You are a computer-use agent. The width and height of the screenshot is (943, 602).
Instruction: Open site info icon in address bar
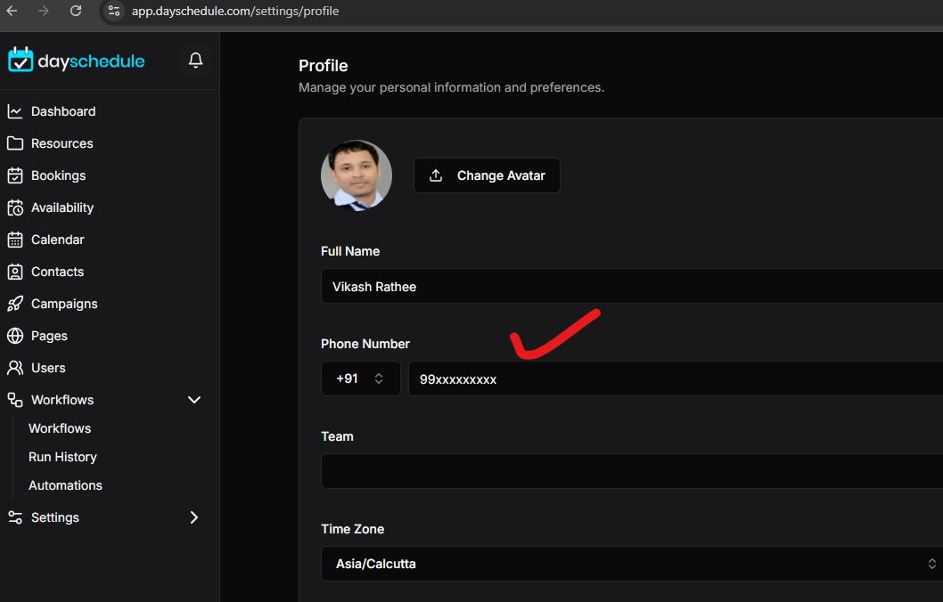click(x=114, y=11)
